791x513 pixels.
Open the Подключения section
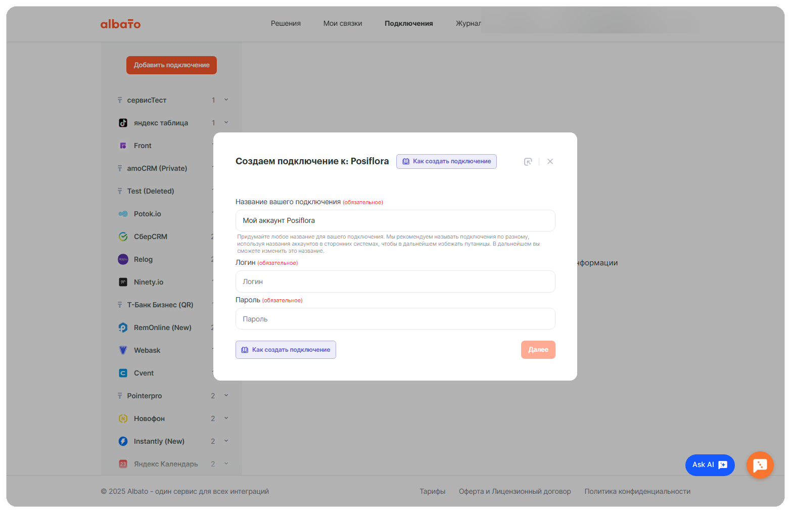pos(408,23)
